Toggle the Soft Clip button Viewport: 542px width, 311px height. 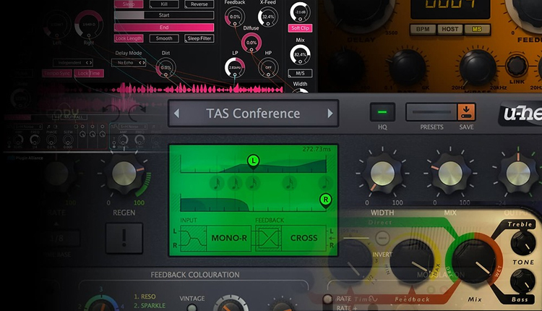coord(300,28)
